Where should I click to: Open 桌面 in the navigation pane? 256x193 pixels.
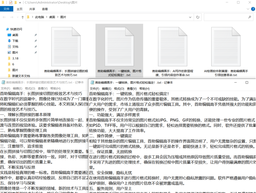pyautogui.click(x=15, y=35)
